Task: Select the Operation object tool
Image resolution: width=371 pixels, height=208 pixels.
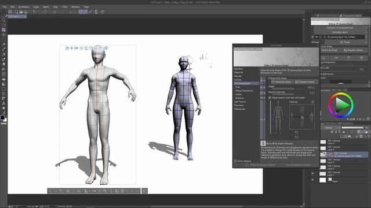Action: (3, 30)
